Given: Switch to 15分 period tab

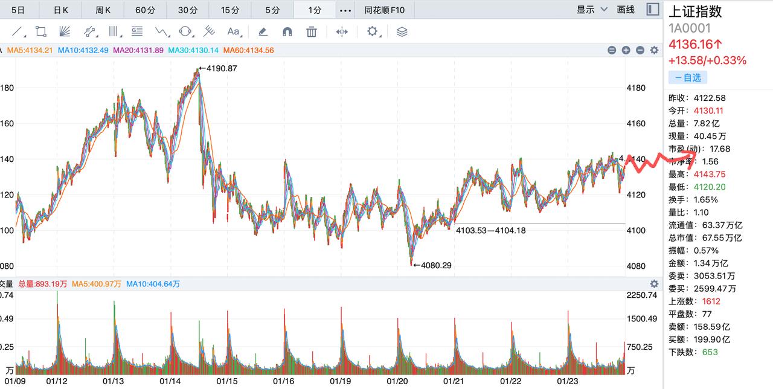Looking at the screenshot, I should click(230, 10).
